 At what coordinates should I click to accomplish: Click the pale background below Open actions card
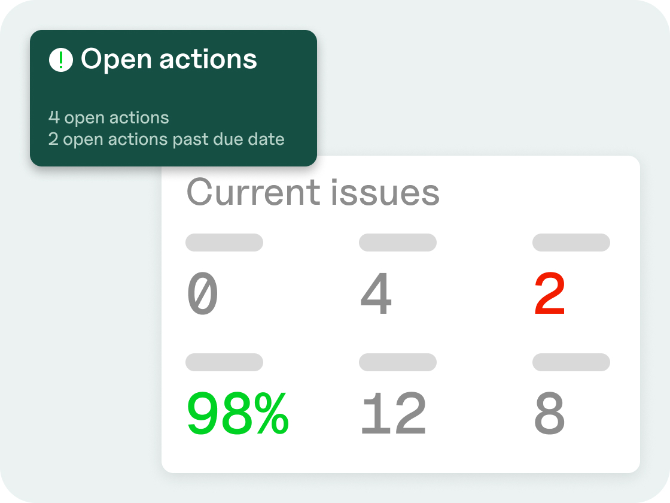90,269
